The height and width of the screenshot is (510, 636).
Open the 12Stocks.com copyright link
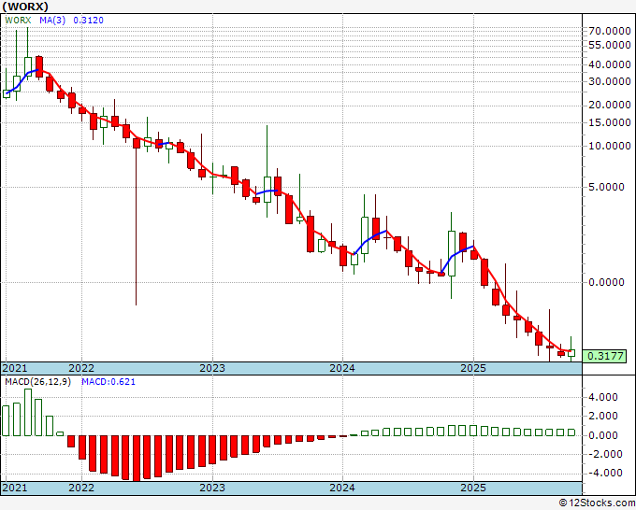[597, 503]
